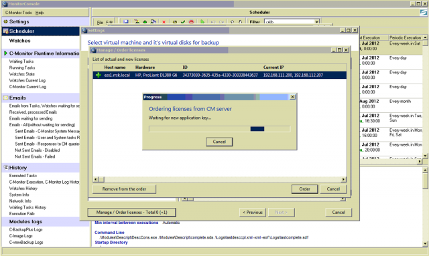Image resolution: width=429 pixels, height=256 pixels.
Task: Open Running Tasks in the left panel
Action: 22,68
